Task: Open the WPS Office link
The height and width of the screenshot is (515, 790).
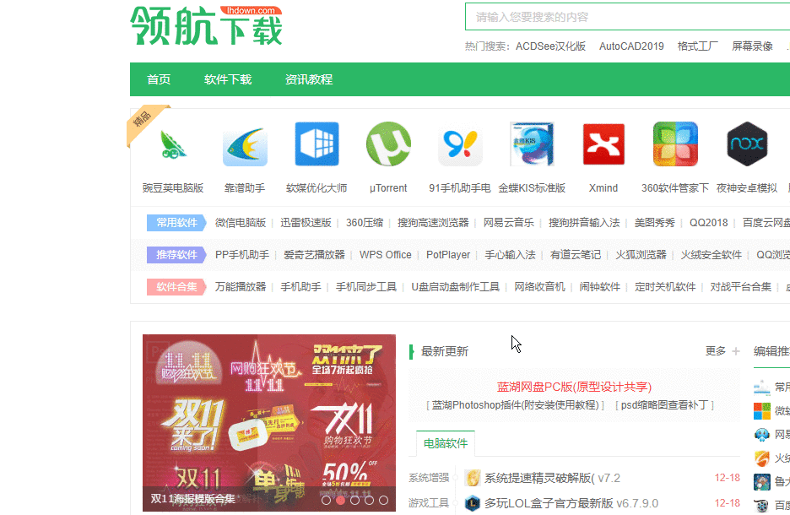Action: pos(386,255)
